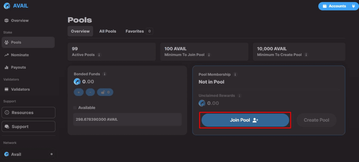Screen dimensions: 359x162
Task: Click the 10,000 AVAIL minimum value
Action: tap(272, 49)
